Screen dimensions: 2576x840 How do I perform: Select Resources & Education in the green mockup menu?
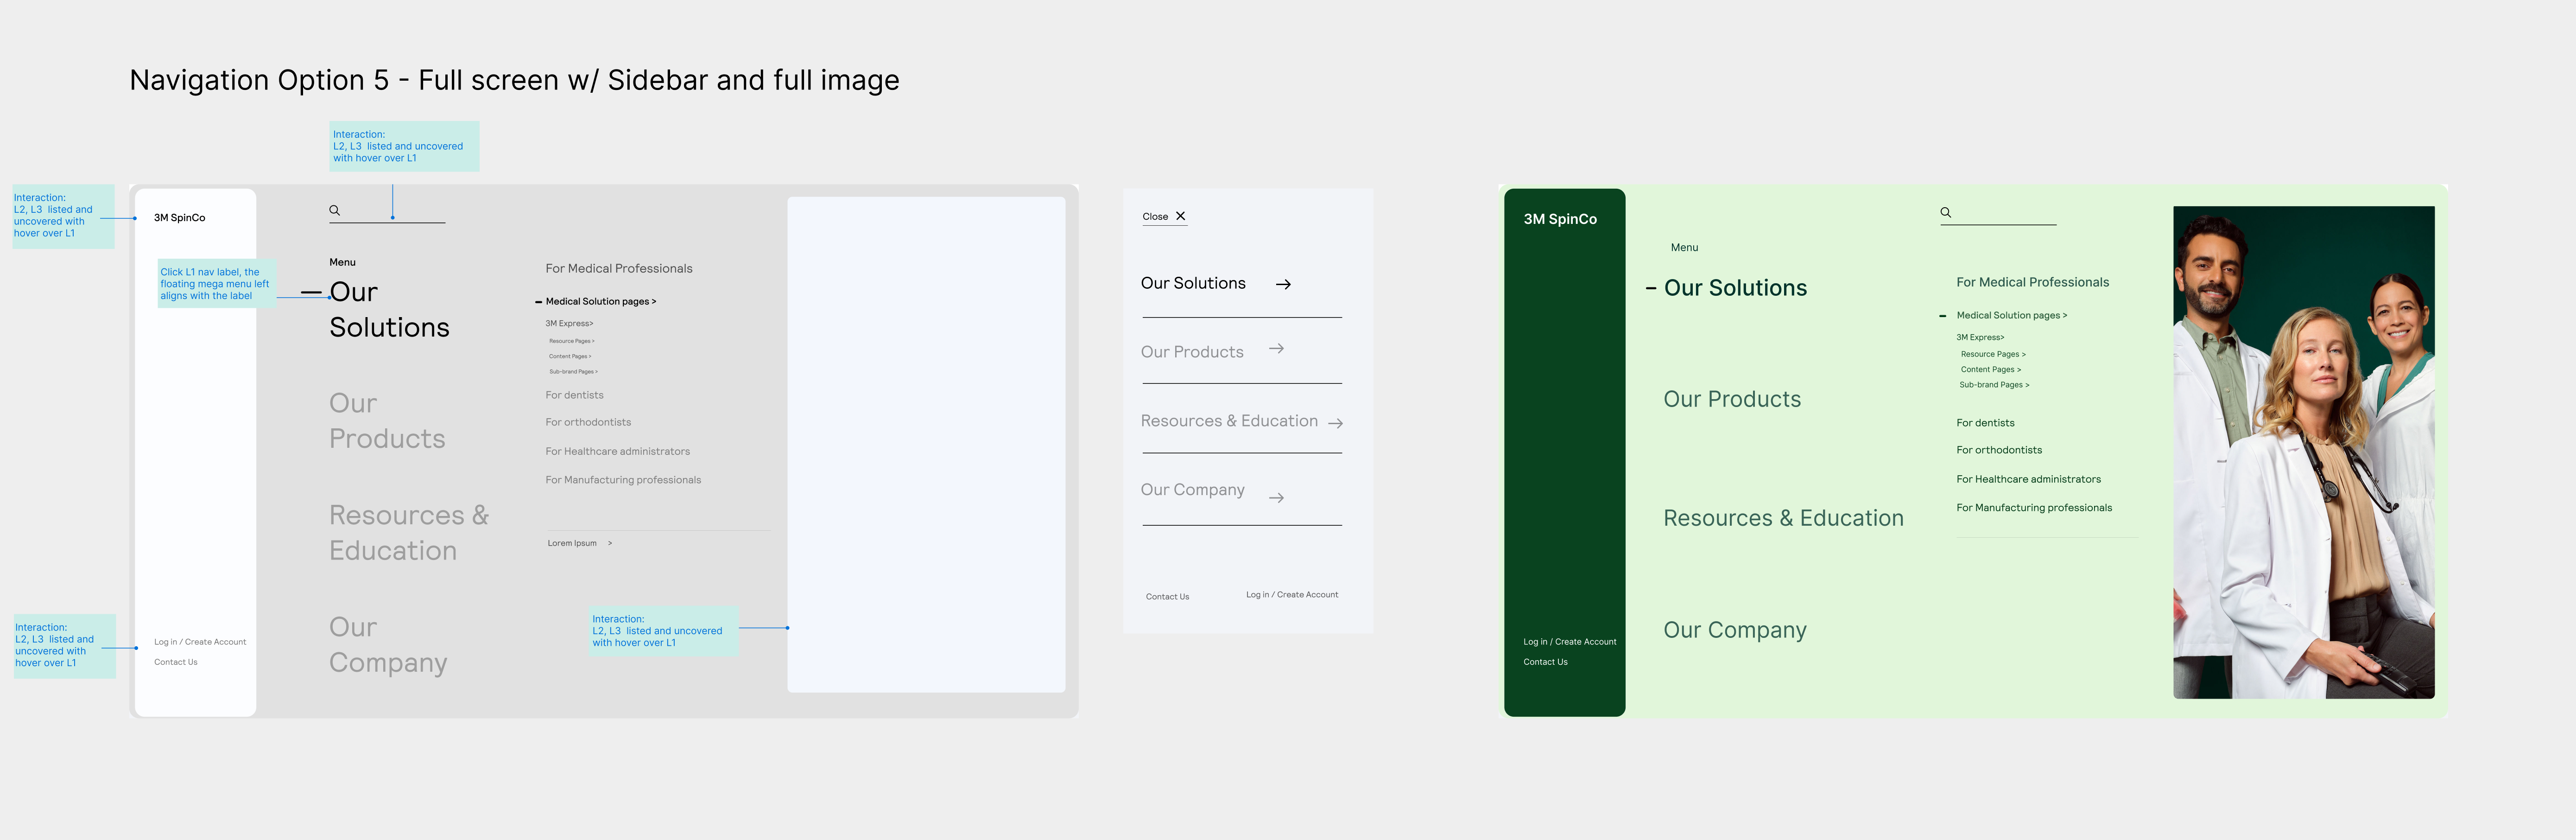pos(1783,518)
